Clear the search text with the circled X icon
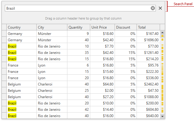This screenshot has height=121, width=194. point(153,8)
